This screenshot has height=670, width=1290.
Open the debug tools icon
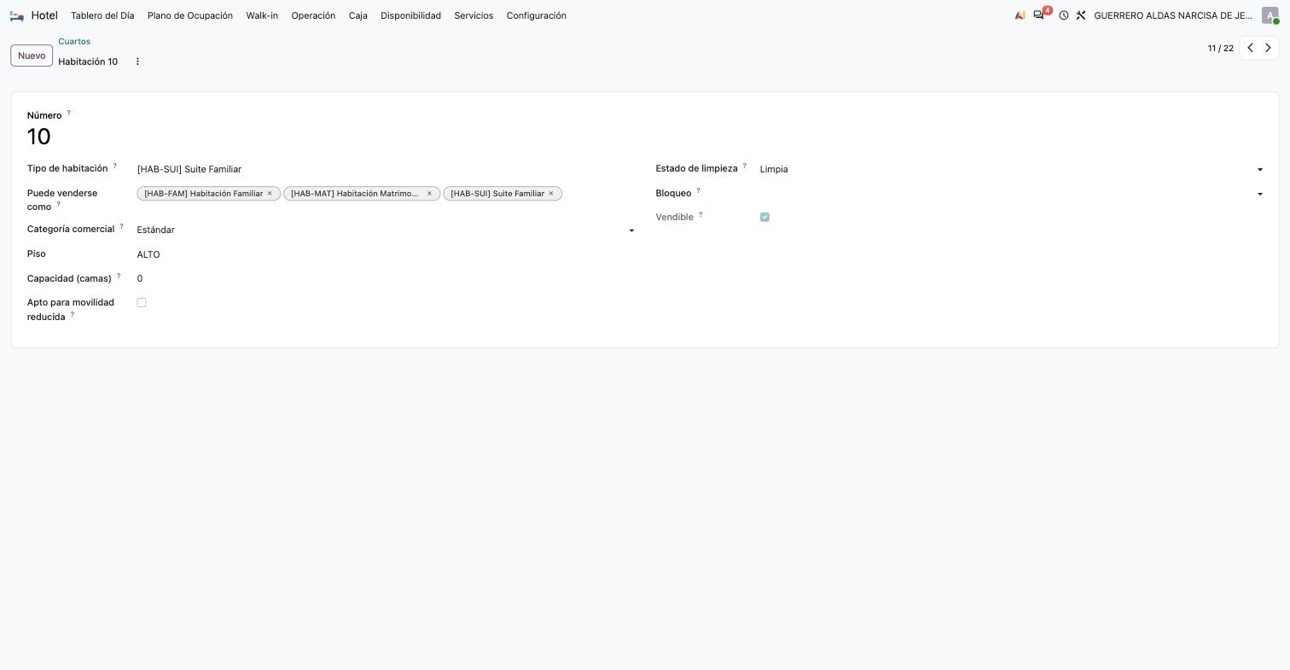(1081, 15)
